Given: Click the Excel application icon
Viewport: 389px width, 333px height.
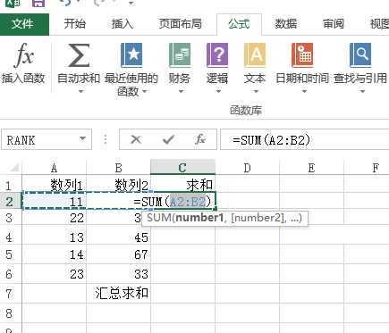Looking at the screenshot, I should click(13, 4).
